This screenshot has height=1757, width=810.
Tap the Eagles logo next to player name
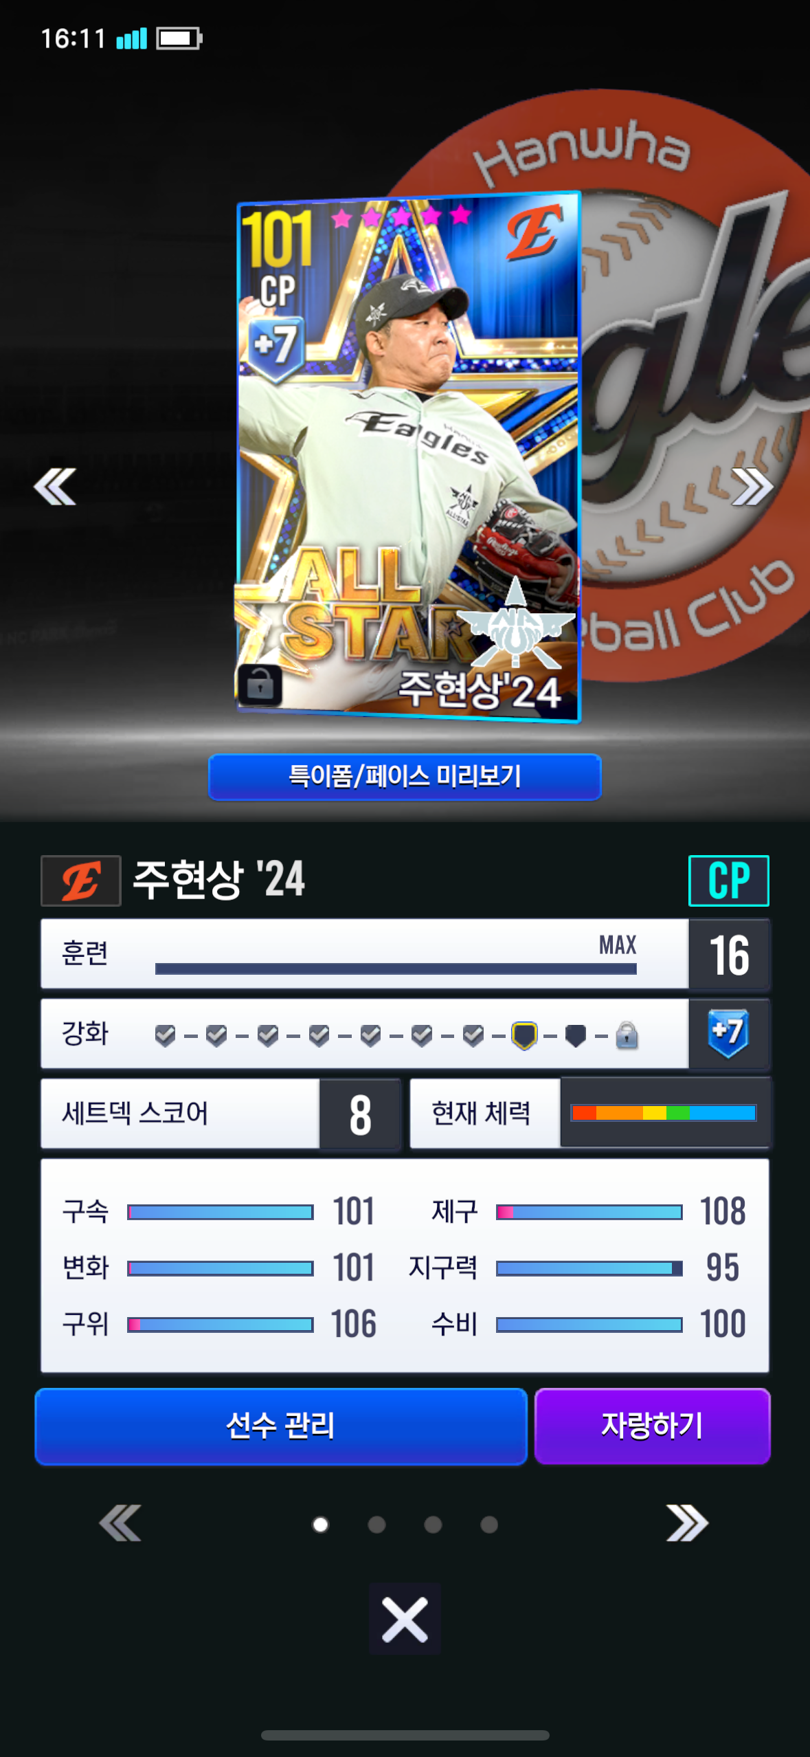(x=81, y=881)
